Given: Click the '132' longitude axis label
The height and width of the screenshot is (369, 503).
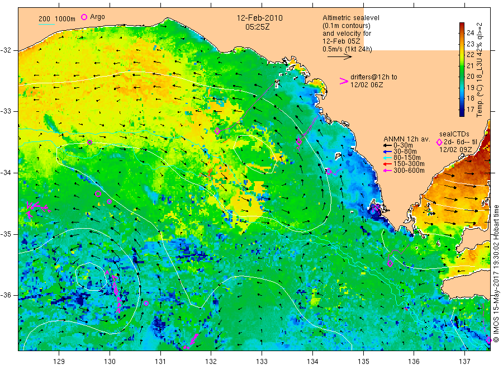Looking at the screenshot, I should click(x=211, y=362).
